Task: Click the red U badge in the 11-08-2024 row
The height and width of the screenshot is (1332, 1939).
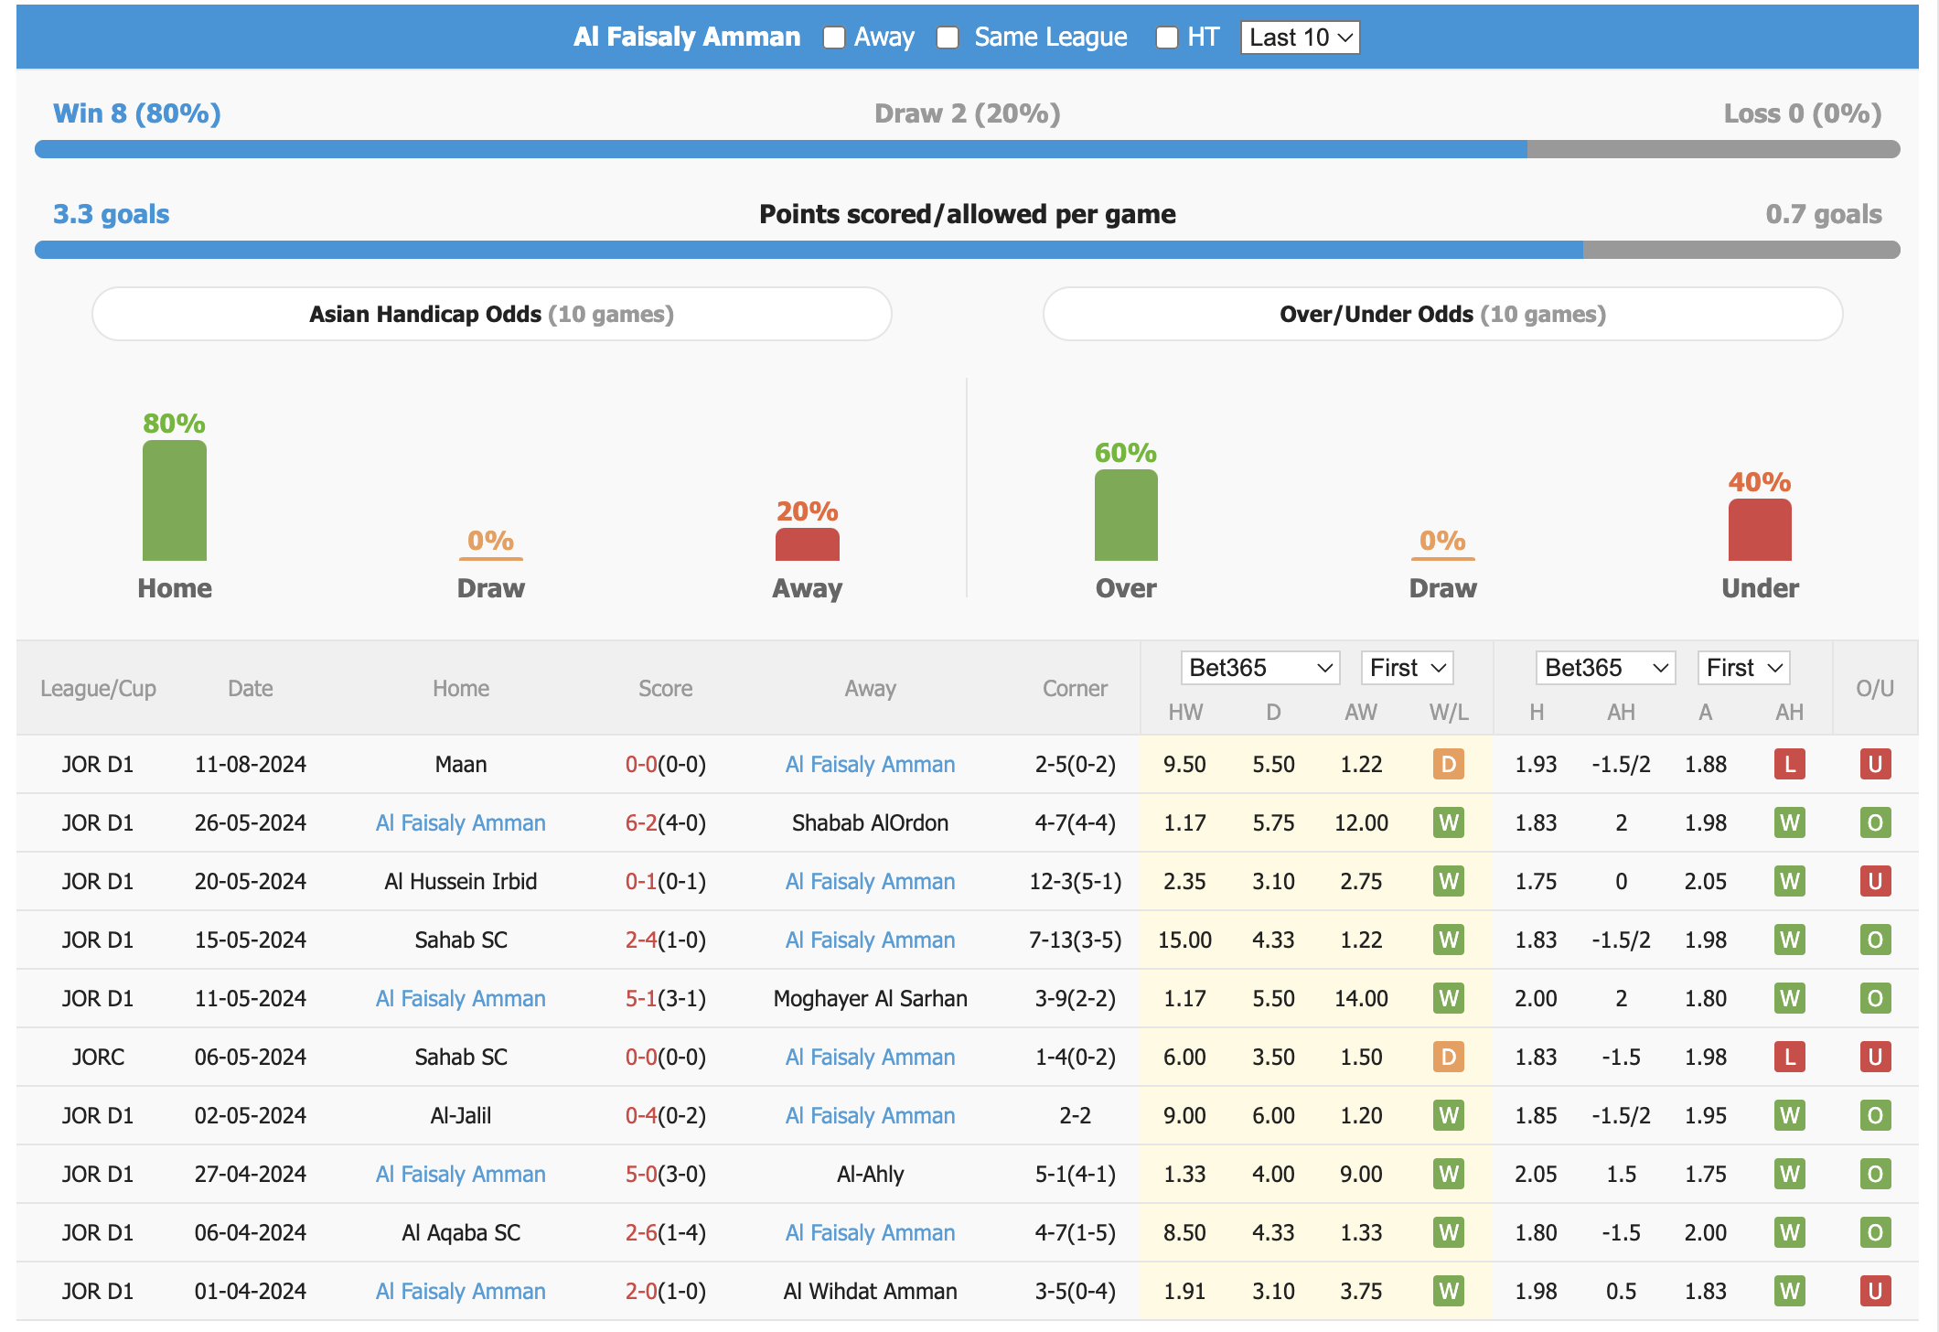Action: (x=1875, y=764)
